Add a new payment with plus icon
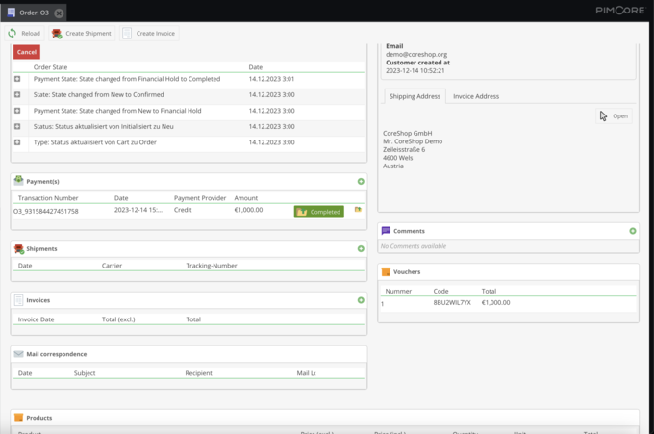654x434 pixels. coord(361,182)
